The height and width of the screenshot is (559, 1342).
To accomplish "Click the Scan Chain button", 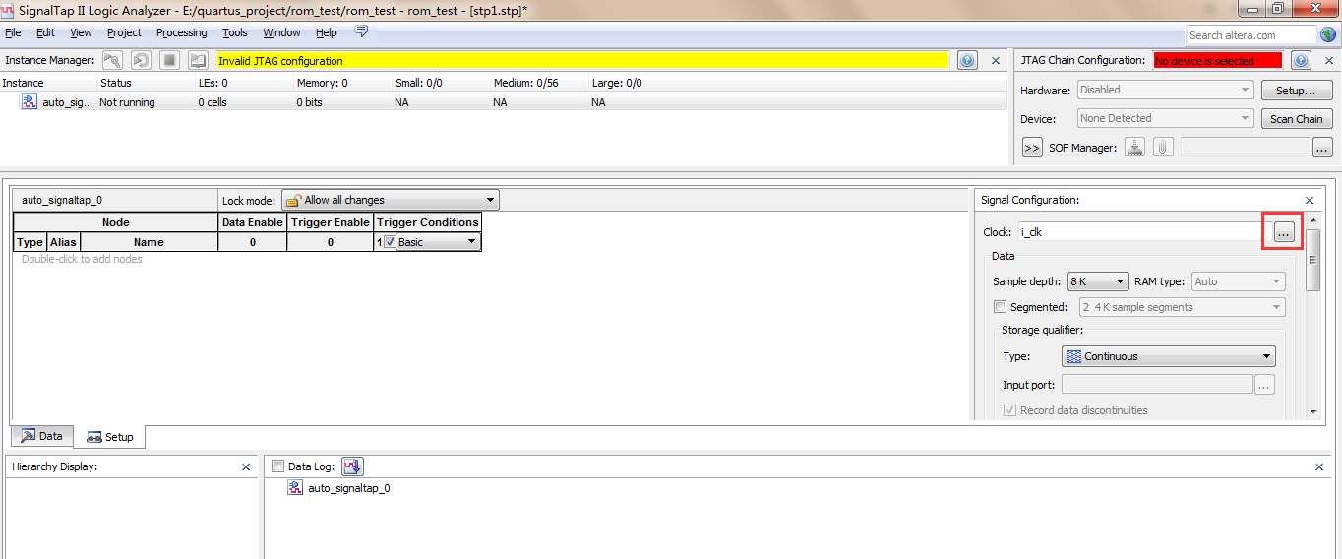I will point(1297,118).
